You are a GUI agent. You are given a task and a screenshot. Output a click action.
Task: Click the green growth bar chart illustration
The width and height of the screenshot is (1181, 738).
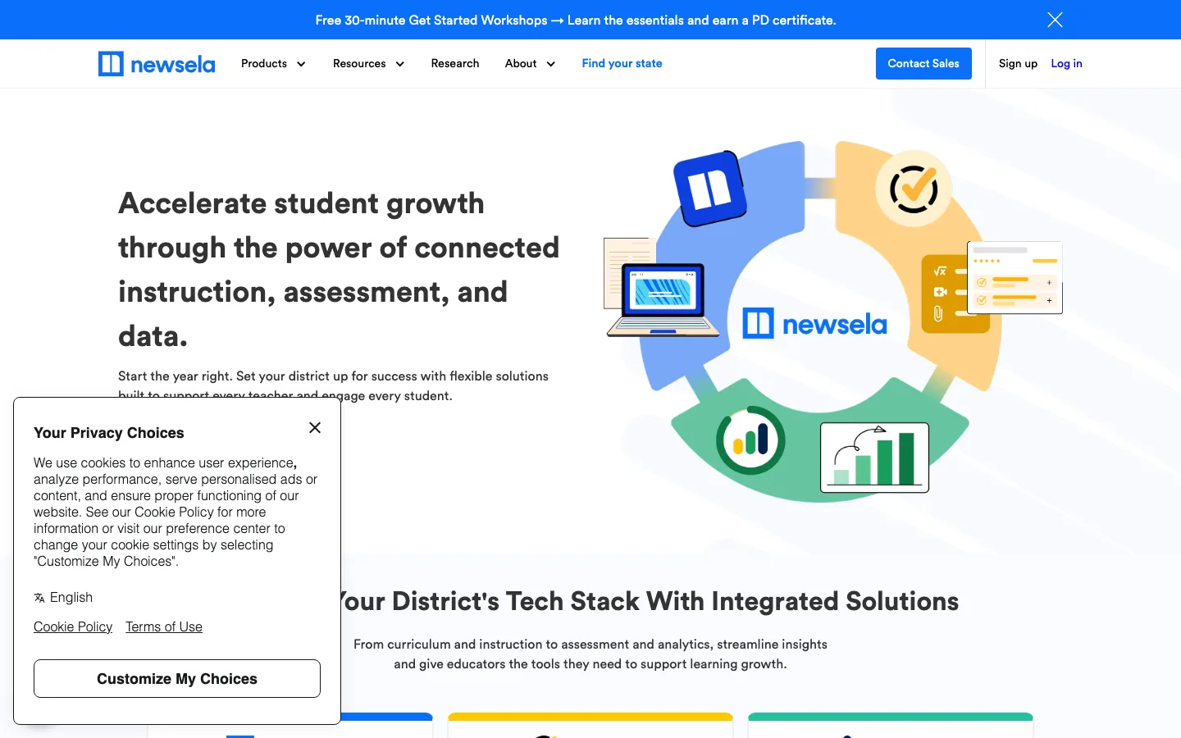(874, 458)
